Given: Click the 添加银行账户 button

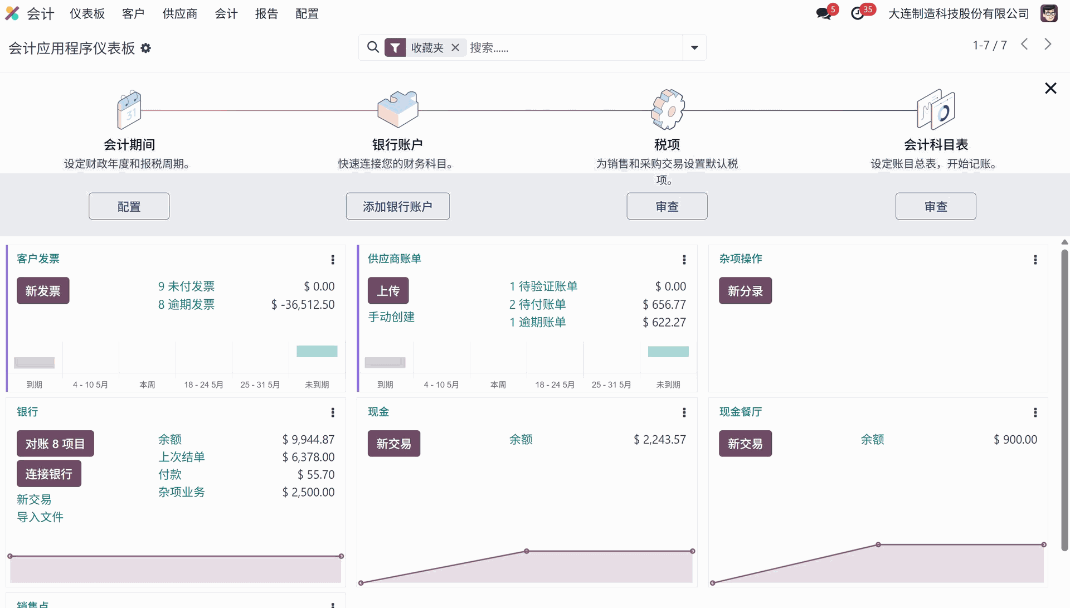Looking at the screenshot, I should click(397, 207).
